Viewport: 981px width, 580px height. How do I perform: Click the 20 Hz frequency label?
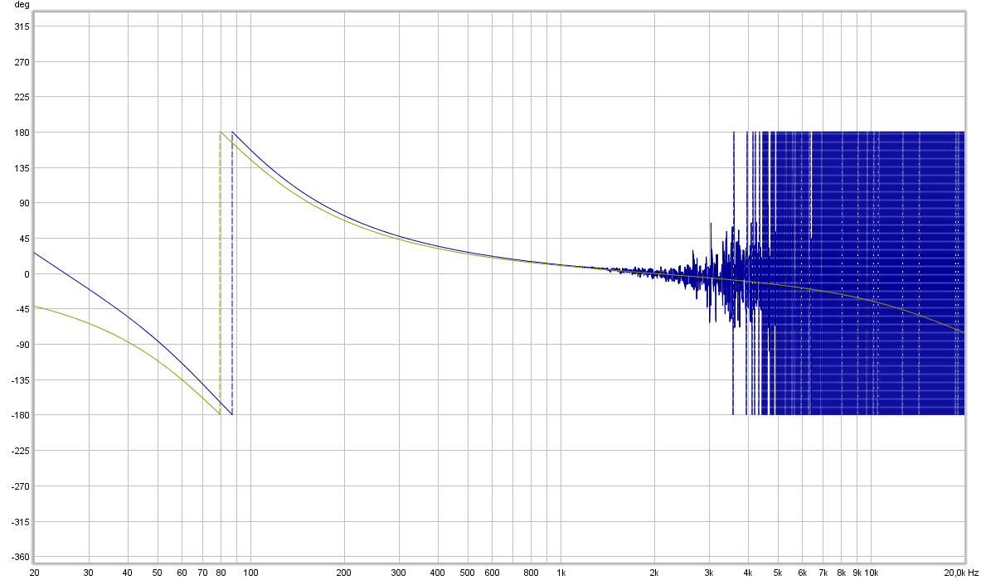pos(34,573)
